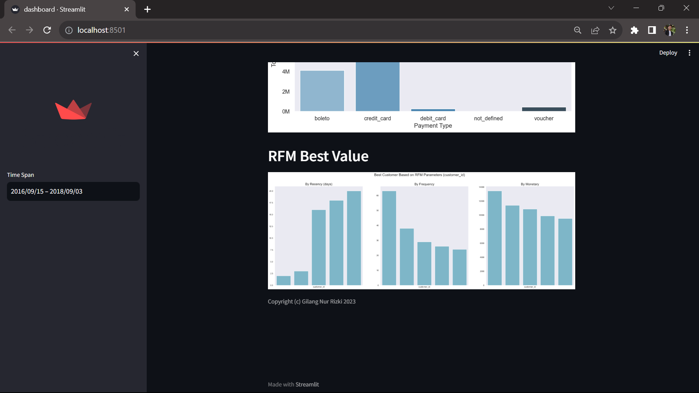Close the dashboard Streamlit tab
The height and width of the screenshot is (393, 699).
127,9
